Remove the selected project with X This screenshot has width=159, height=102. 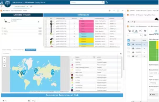38,22
